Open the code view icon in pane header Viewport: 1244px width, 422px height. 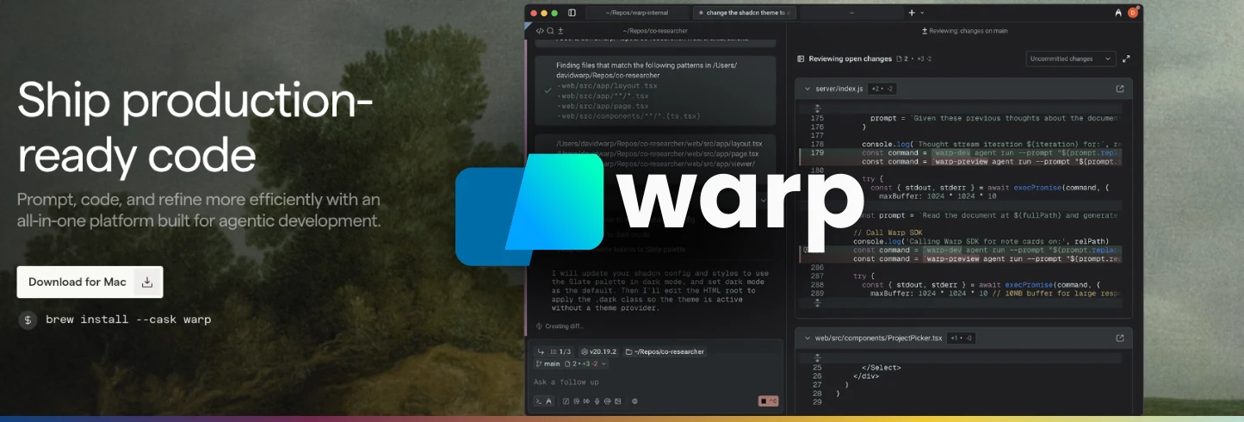pyautogui.click(x=540, y=31)
